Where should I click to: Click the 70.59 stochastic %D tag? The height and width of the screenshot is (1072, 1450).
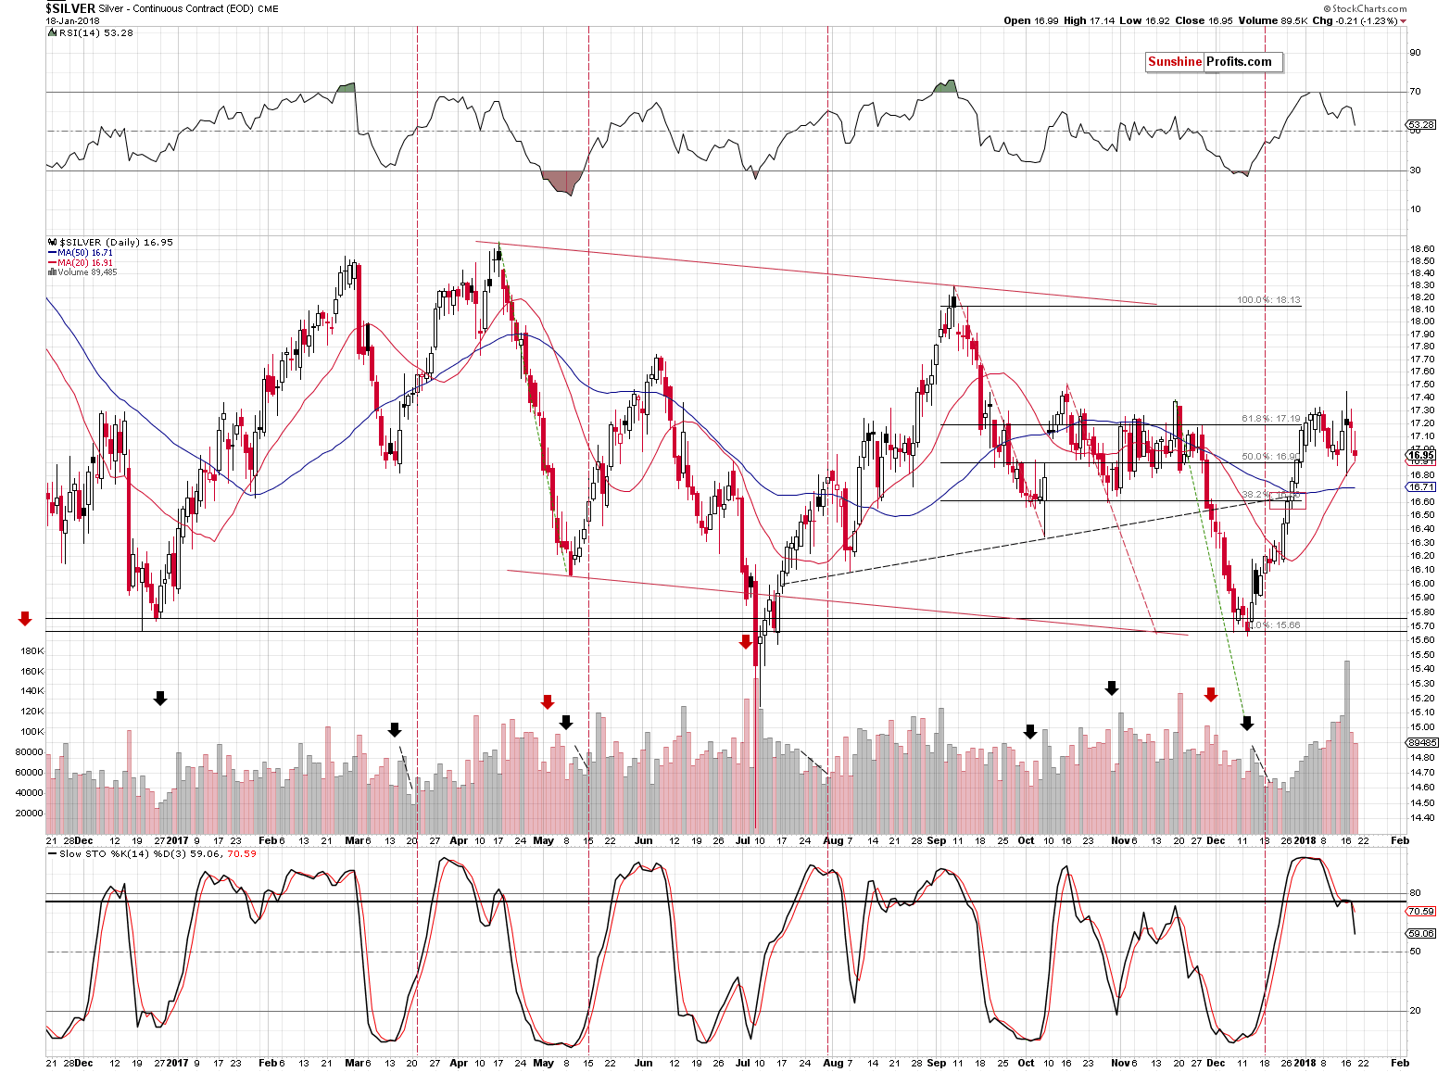click(x=1421, y=912)
